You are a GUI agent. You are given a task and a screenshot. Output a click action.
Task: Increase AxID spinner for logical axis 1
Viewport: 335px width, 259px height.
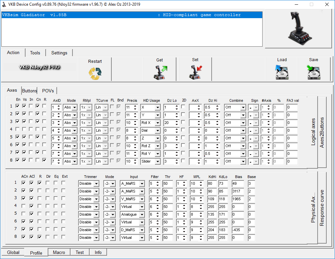click(59, 106)
